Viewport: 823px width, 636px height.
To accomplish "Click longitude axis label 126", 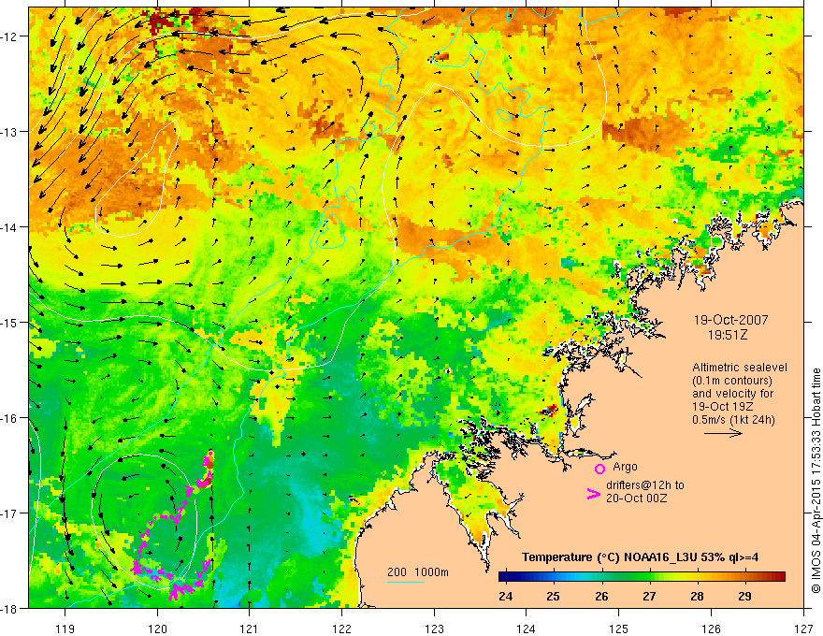I will (711, 629).
